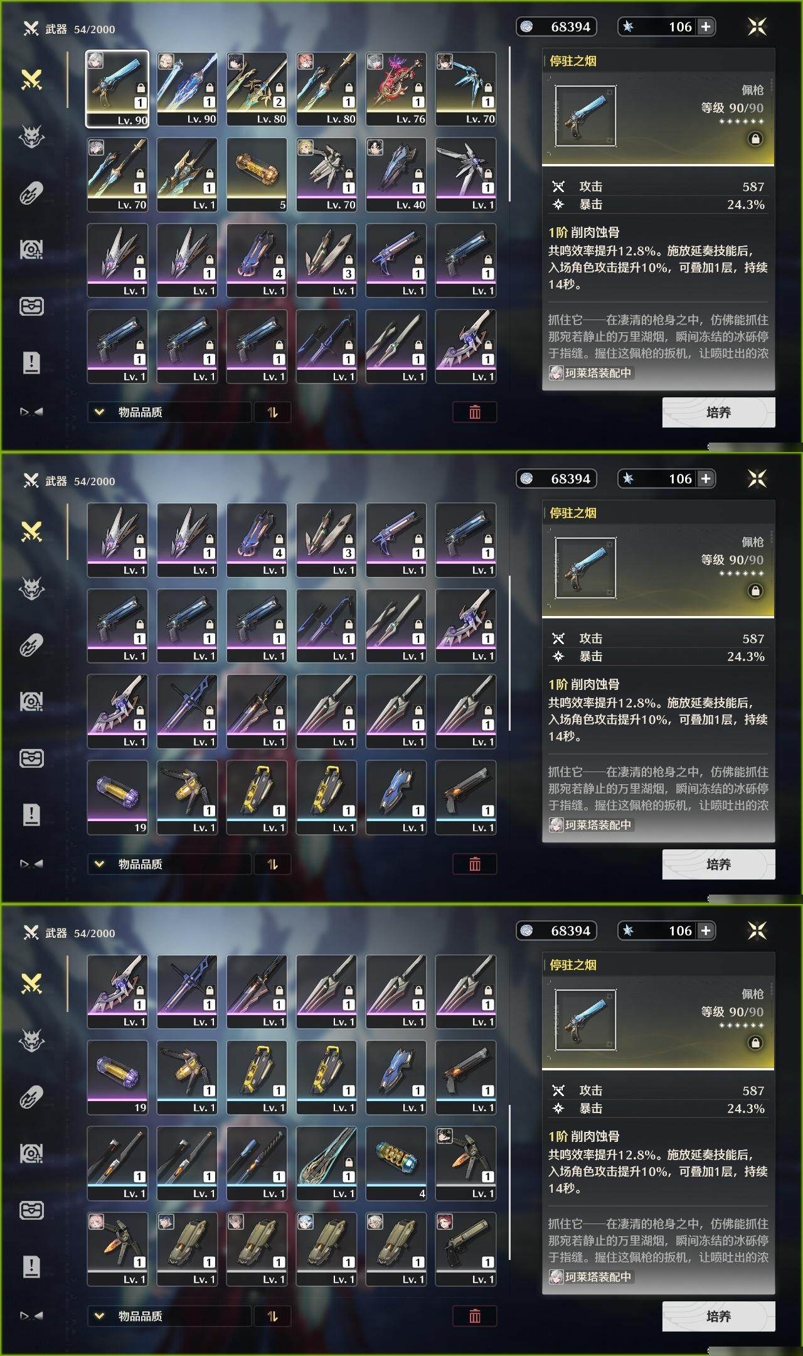Select the gold tube item with count 5

pos(257,175)
